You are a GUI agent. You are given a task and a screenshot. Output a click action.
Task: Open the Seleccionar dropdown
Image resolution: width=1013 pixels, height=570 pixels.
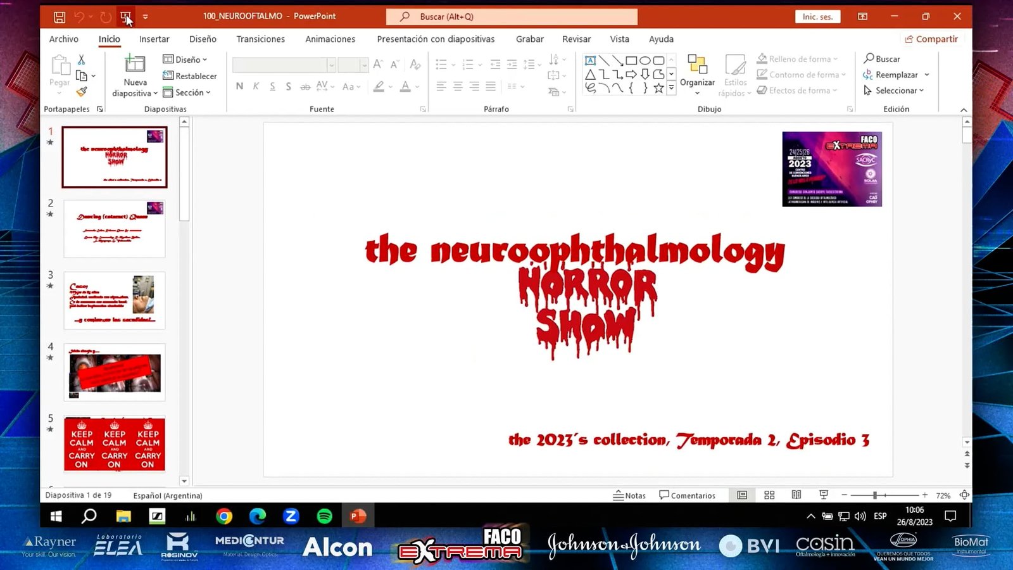(894, 91)
